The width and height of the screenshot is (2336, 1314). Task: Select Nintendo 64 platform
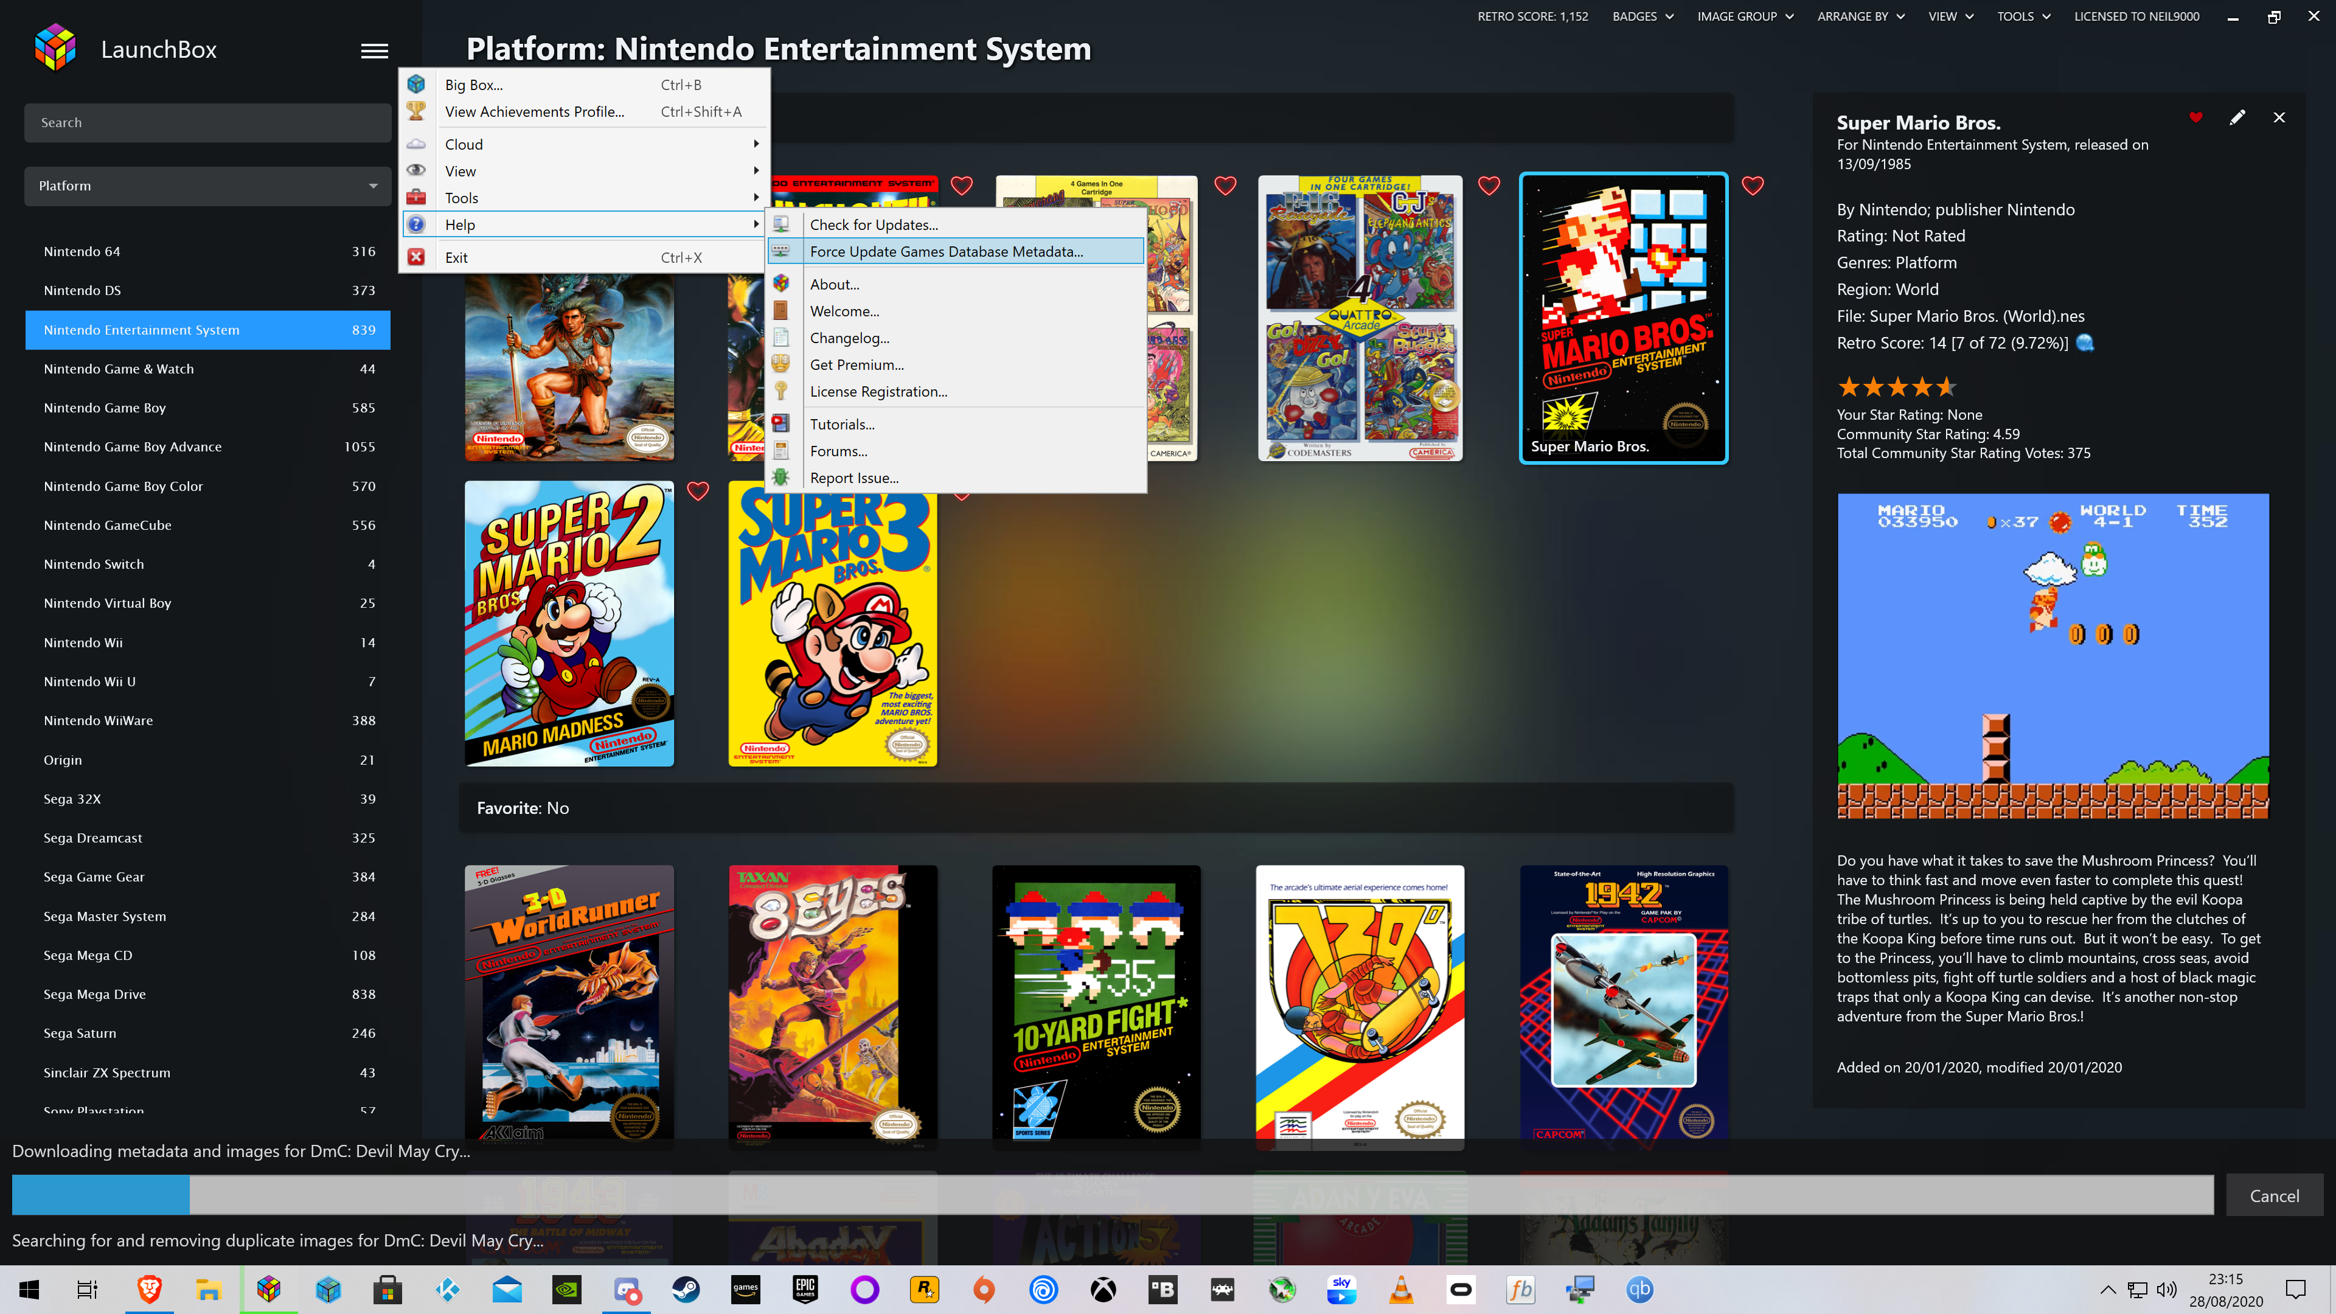pos(207,251)
